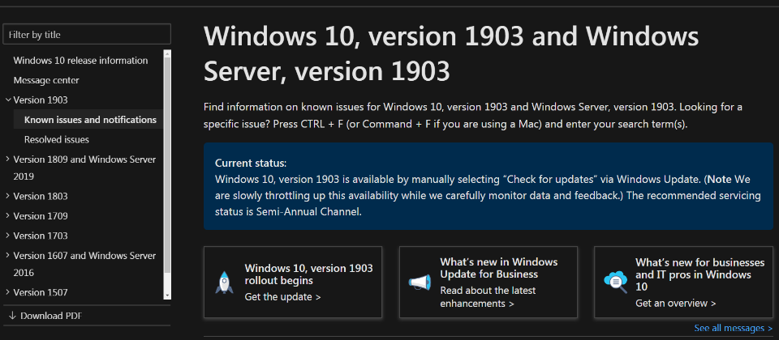
Task: Click the megaphone icon on Update for Business card
Action: (x=420, y=283)
